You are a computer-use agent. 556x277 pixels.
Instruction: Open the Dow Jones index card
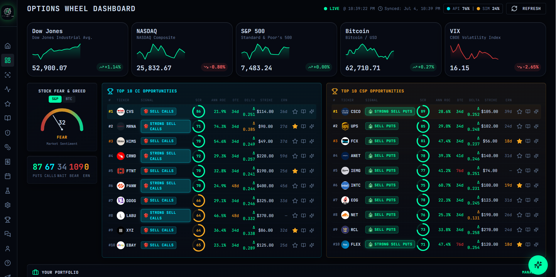tap(77, 49)
